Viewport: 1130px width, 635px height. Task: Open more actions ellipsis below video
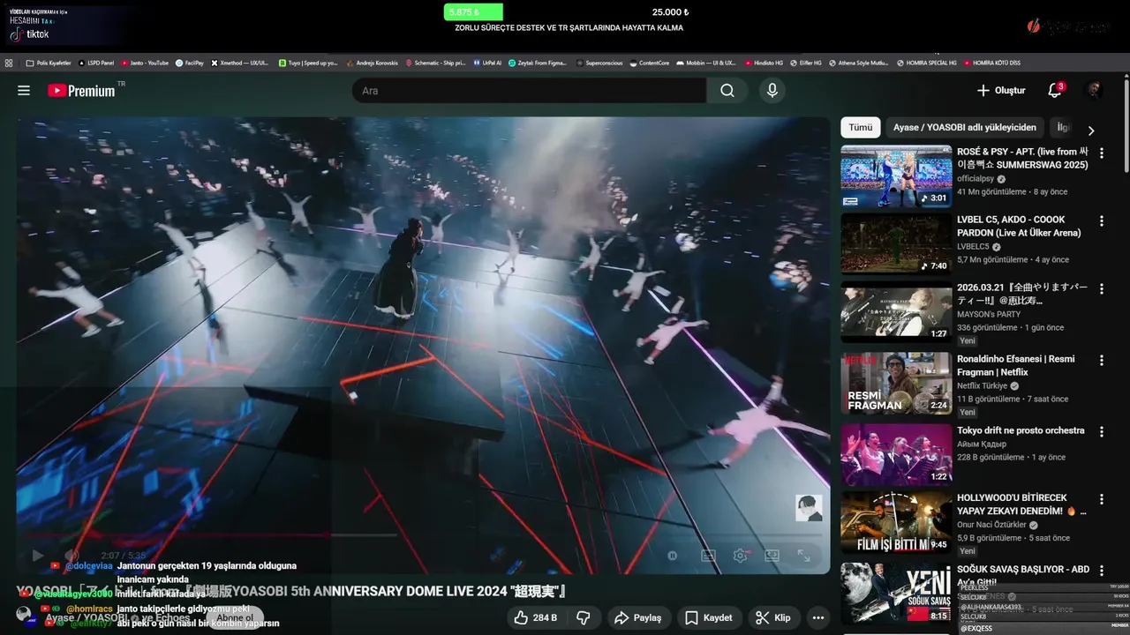[818, 617]
